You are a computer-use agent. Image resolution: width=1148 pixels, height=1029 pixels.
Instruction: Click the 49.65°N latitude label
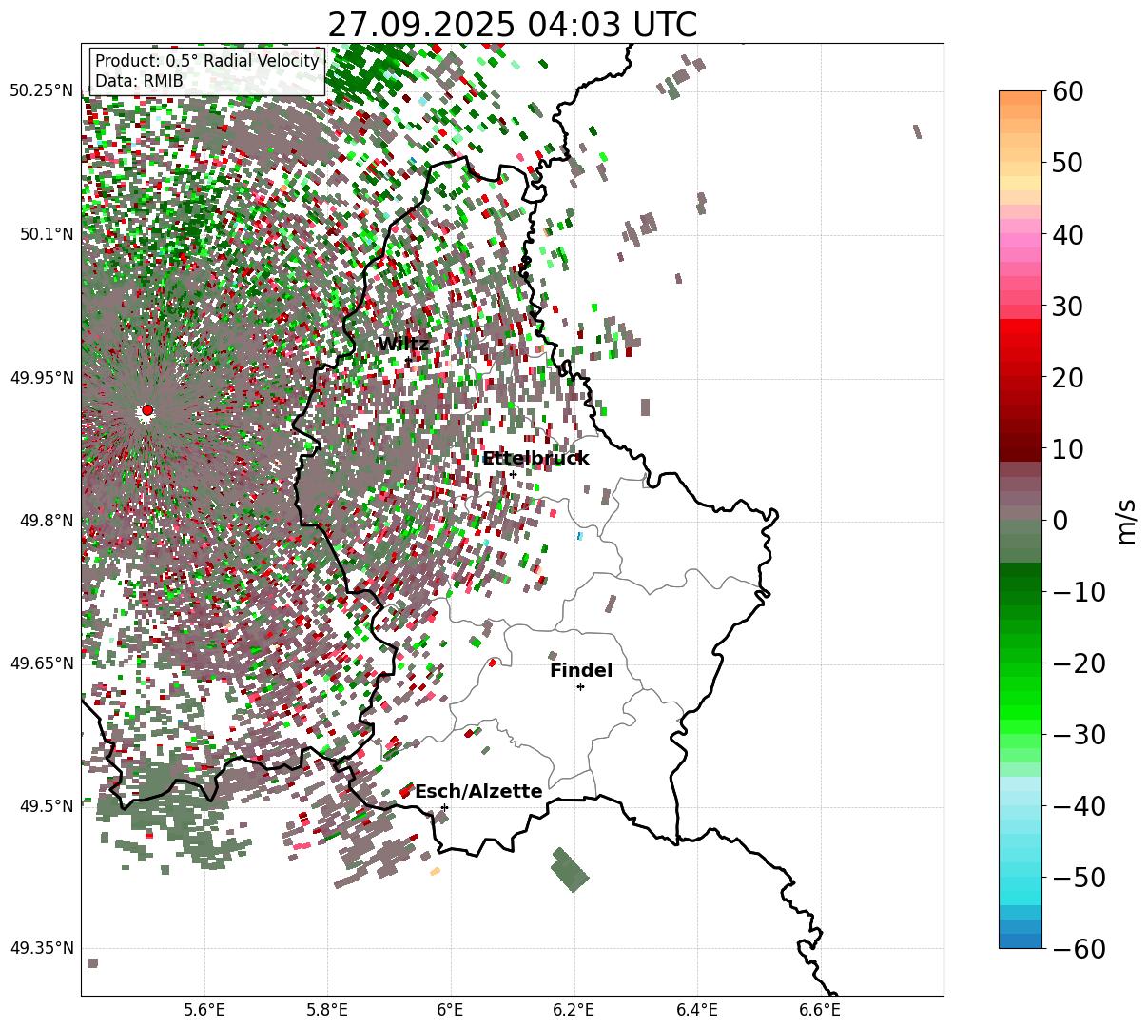(x=42, y=663)
